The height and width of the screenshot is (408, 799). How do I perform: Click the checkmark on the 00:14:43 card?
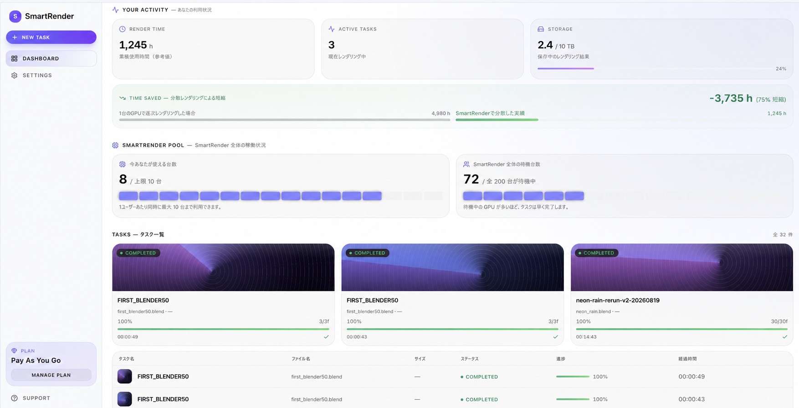pyautogui.click(x=784, y=337)
